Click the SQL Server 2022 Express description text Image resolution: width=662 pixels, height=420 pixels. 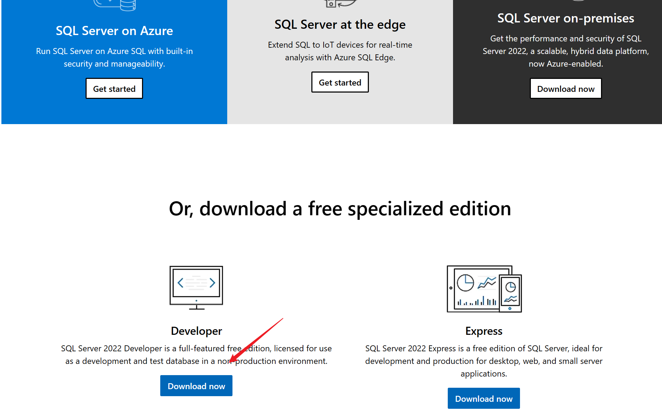click(x=484, y=361)
